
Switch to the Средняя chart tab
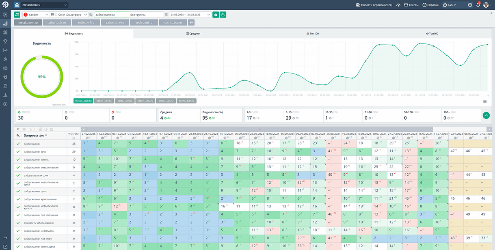[193, 34]
